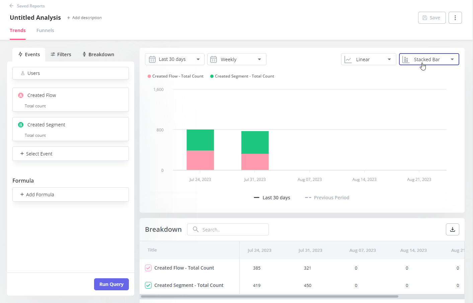473x303 pixels.
Task: Switch to the Funnels tab
Action: [x=45, y=30]
